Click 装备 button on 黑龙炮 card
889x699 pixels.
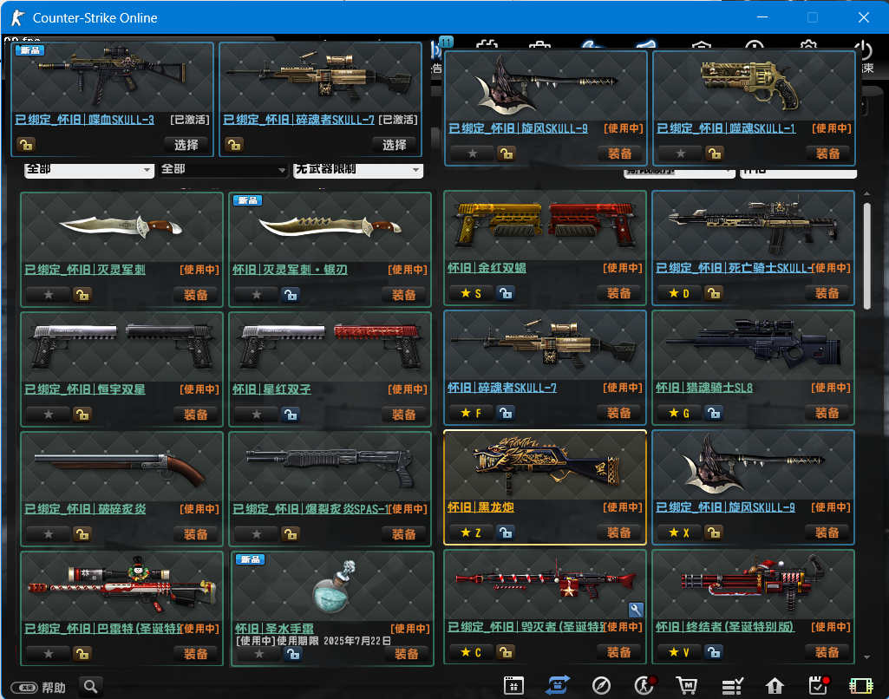click(x=618, y=532)
